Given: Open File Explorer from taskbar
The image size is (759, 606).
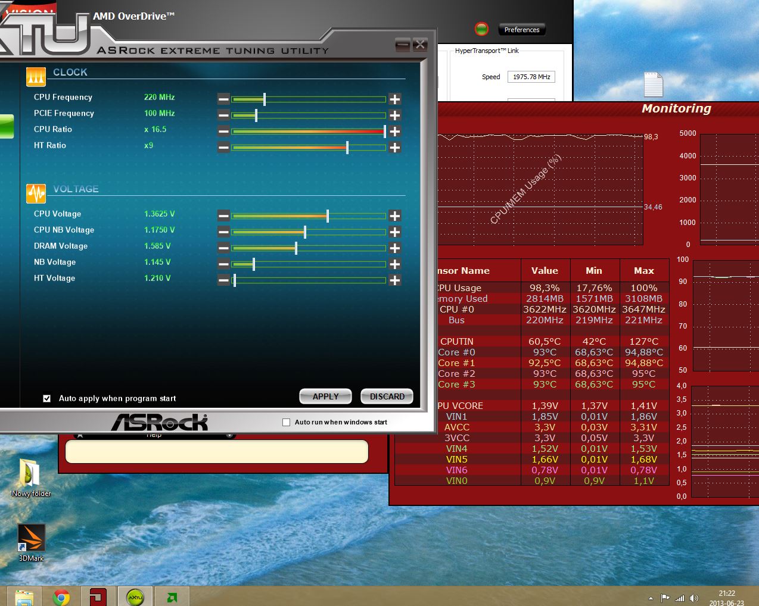Looking at the screenshot, I should point(24,597).
